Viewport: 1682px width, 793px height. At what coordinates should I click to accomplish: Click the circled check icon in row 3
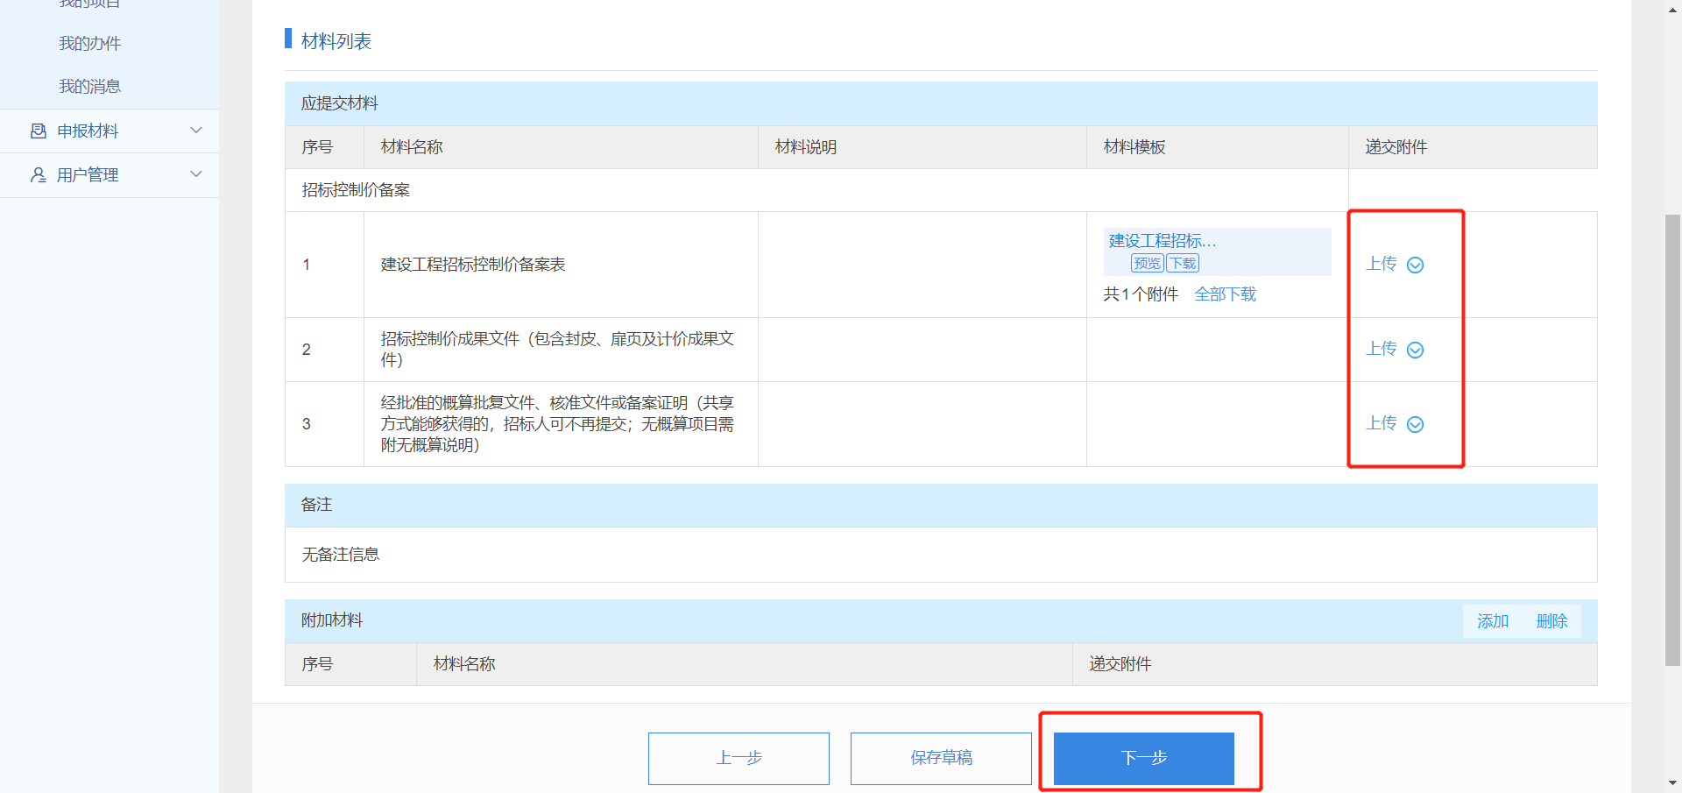(1415, 425)
